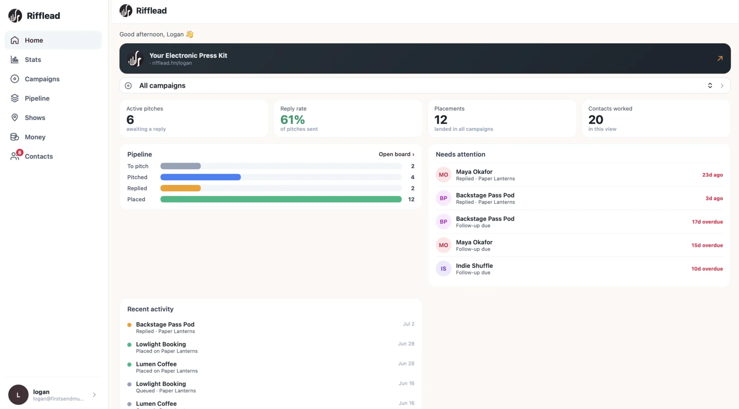739x409 pixels.
Task: Click the Campaigns target icon in the sidebar
Action: (x=15, y=79)
